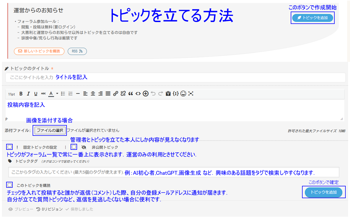The width and height of the screenshot is (350, 217).
Task: Click the underline formatting icon
Action: (x=36, y=94)
